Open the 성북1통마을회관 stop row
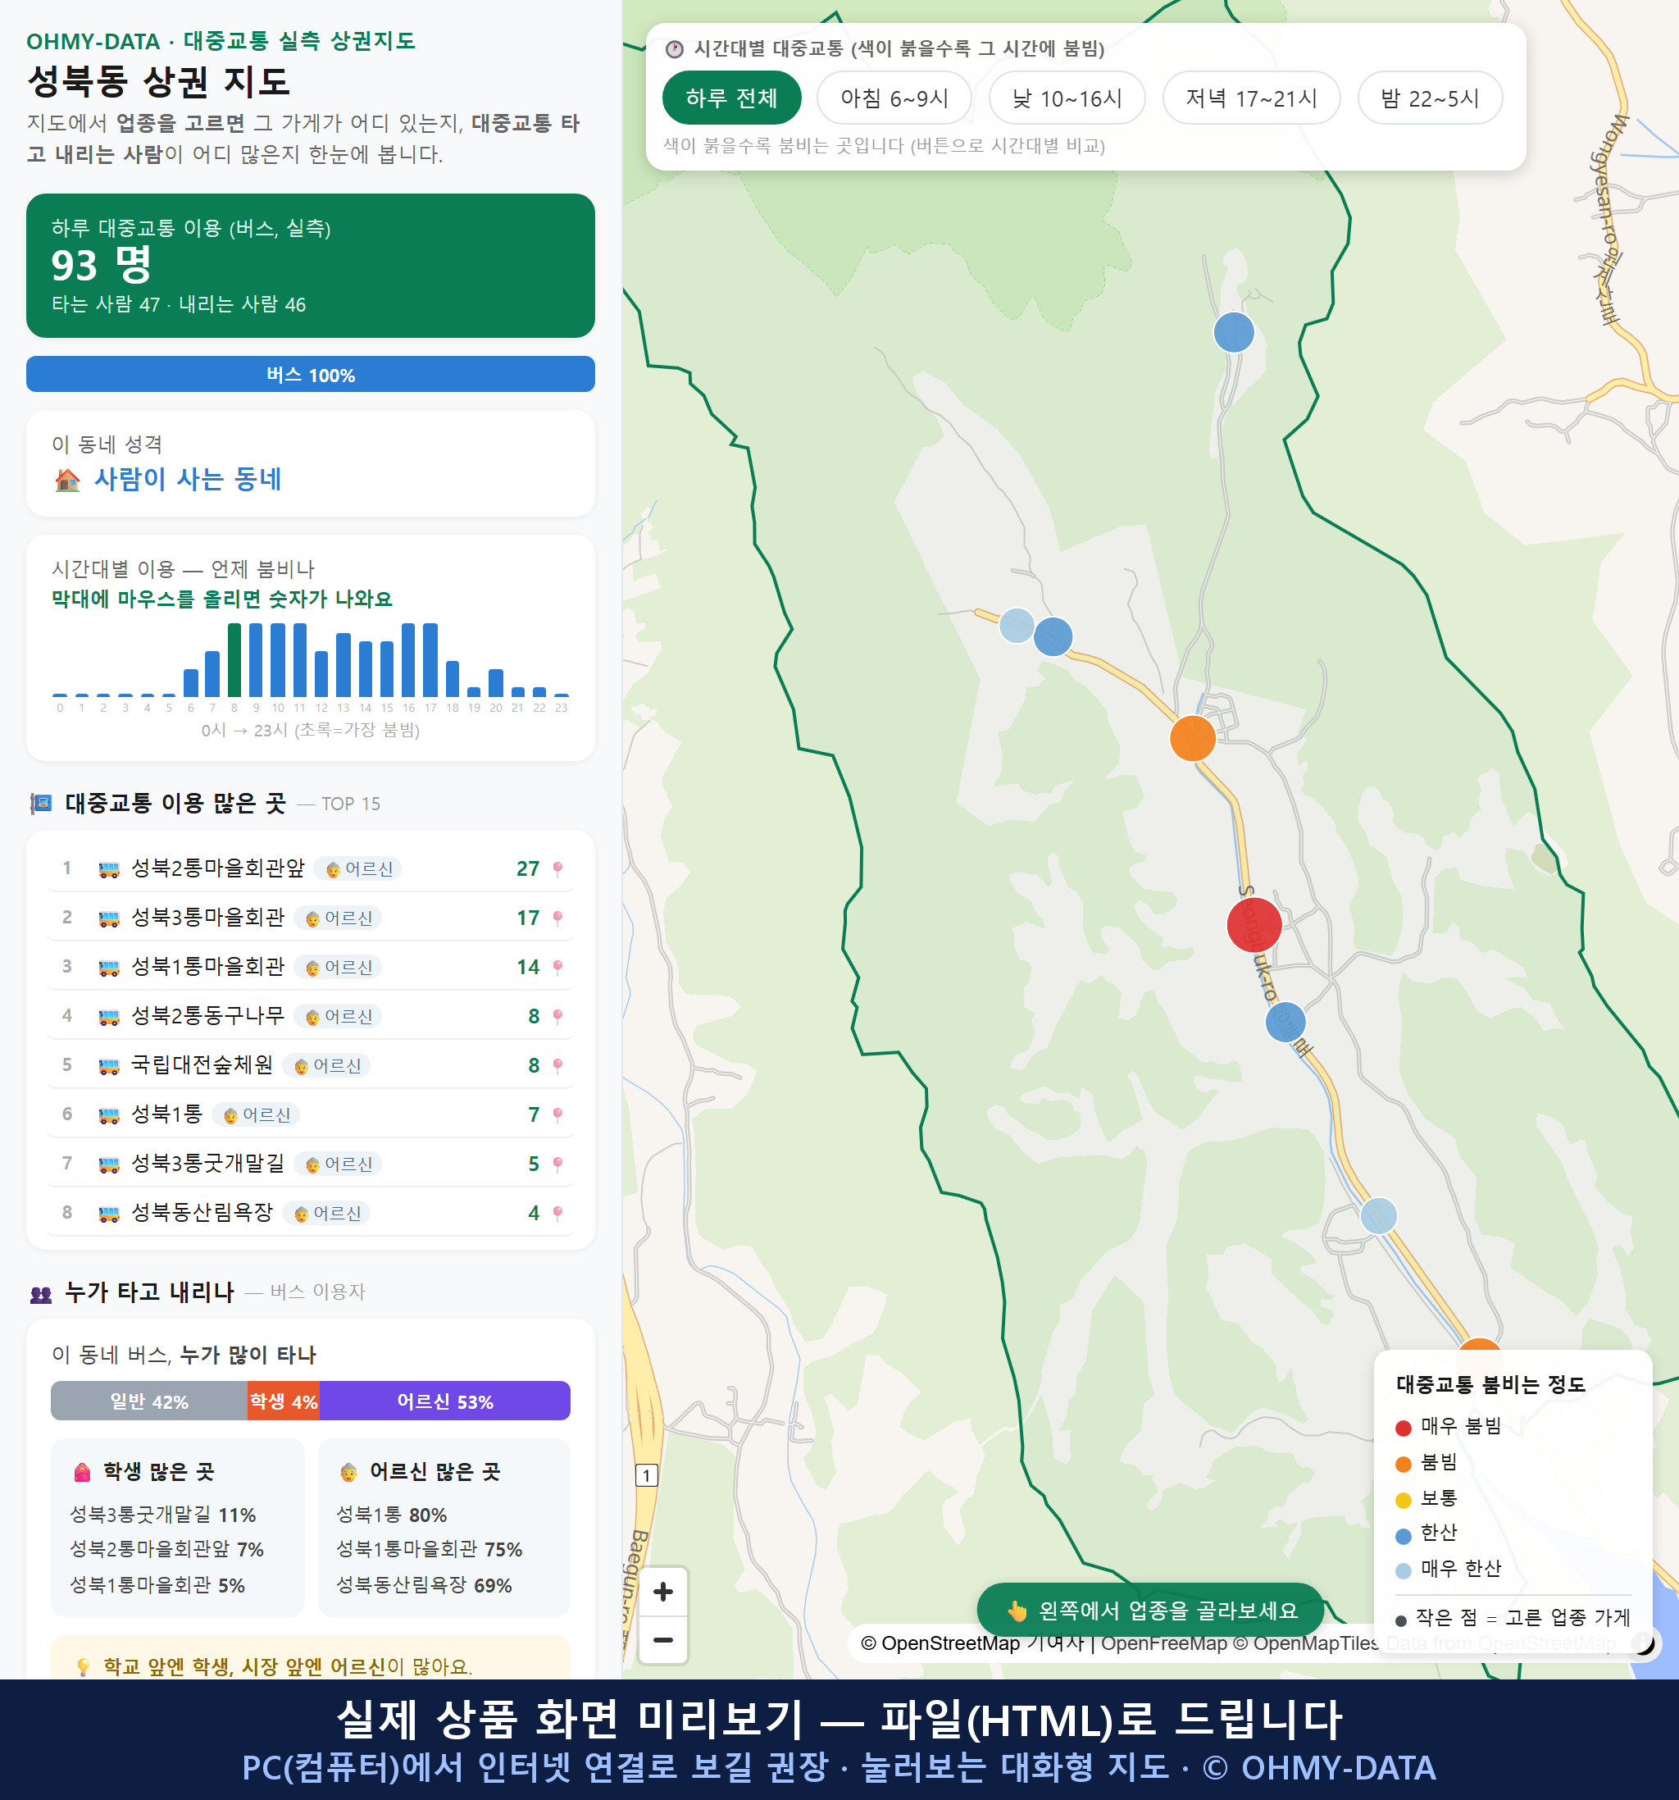Viewport: 1679px width, 1800px height. [310, 966]
